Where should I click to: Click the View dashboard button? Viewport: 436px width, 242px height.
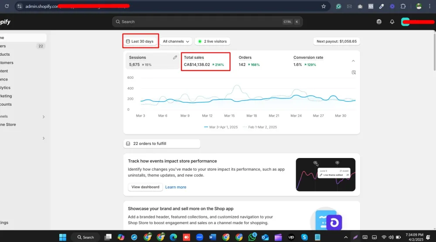tap(145, 187)
